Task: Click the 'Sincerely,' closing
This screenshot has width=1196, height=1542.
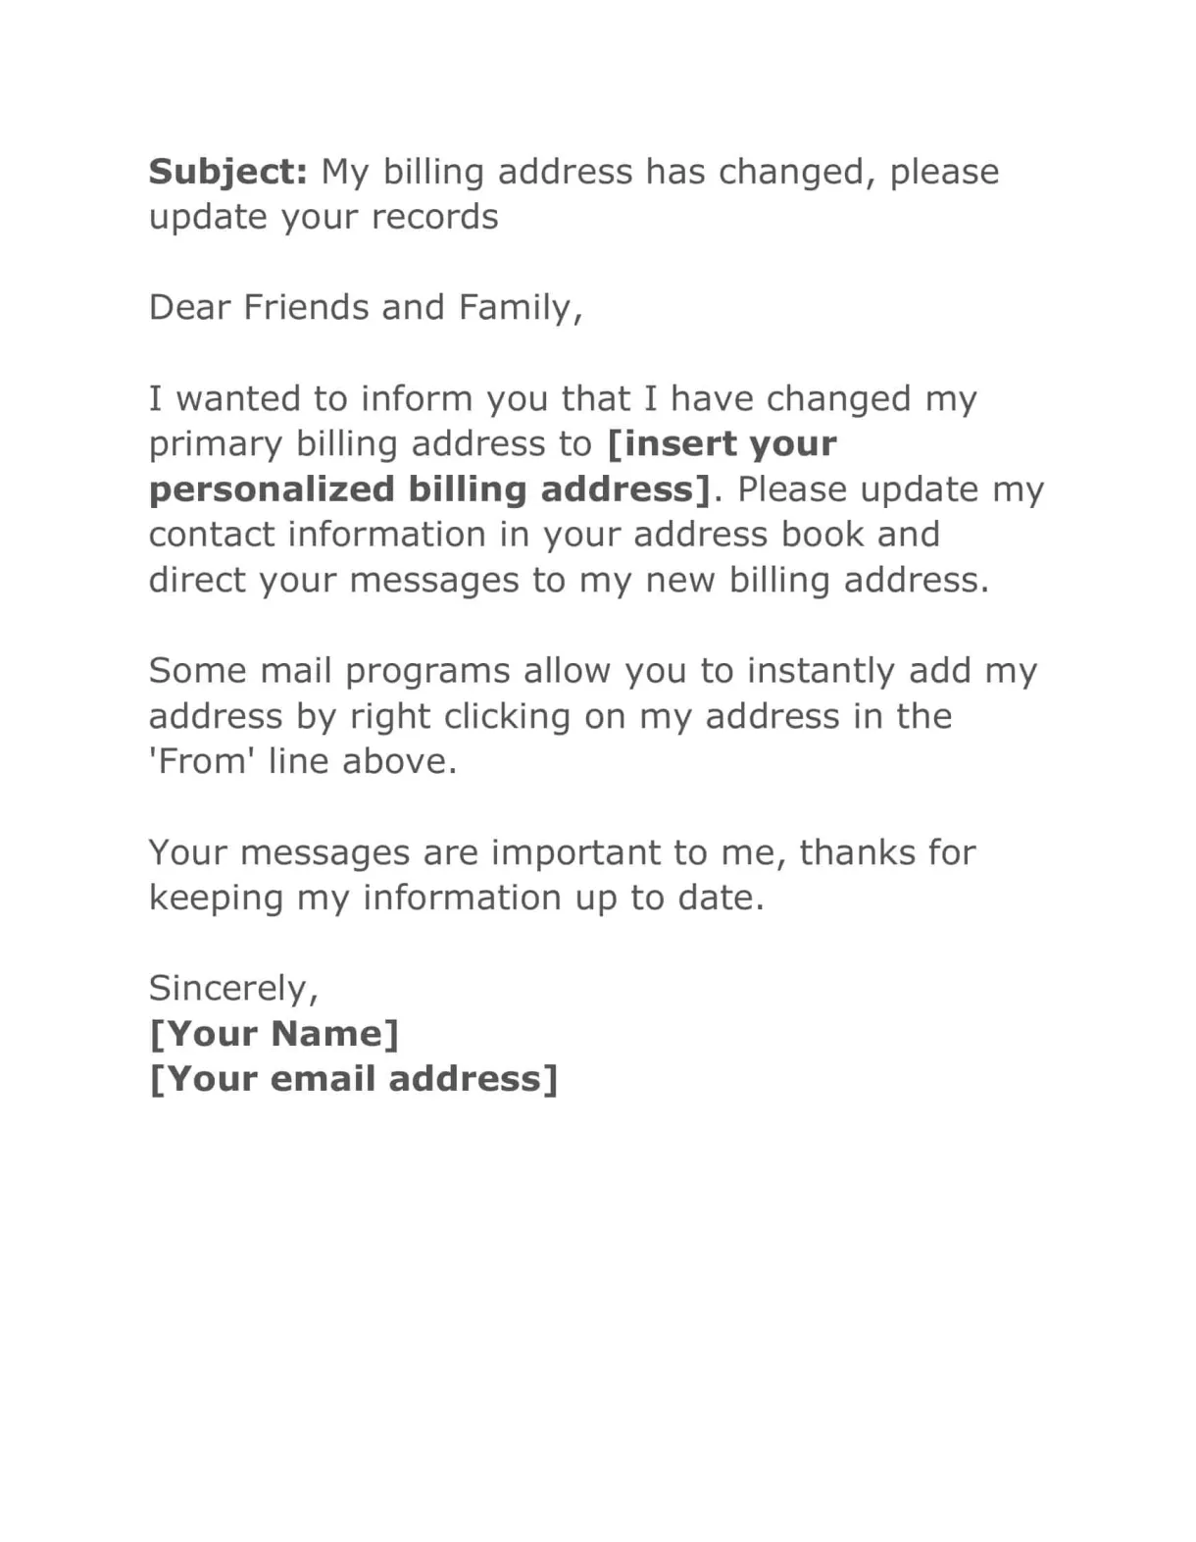Action: 233,988
